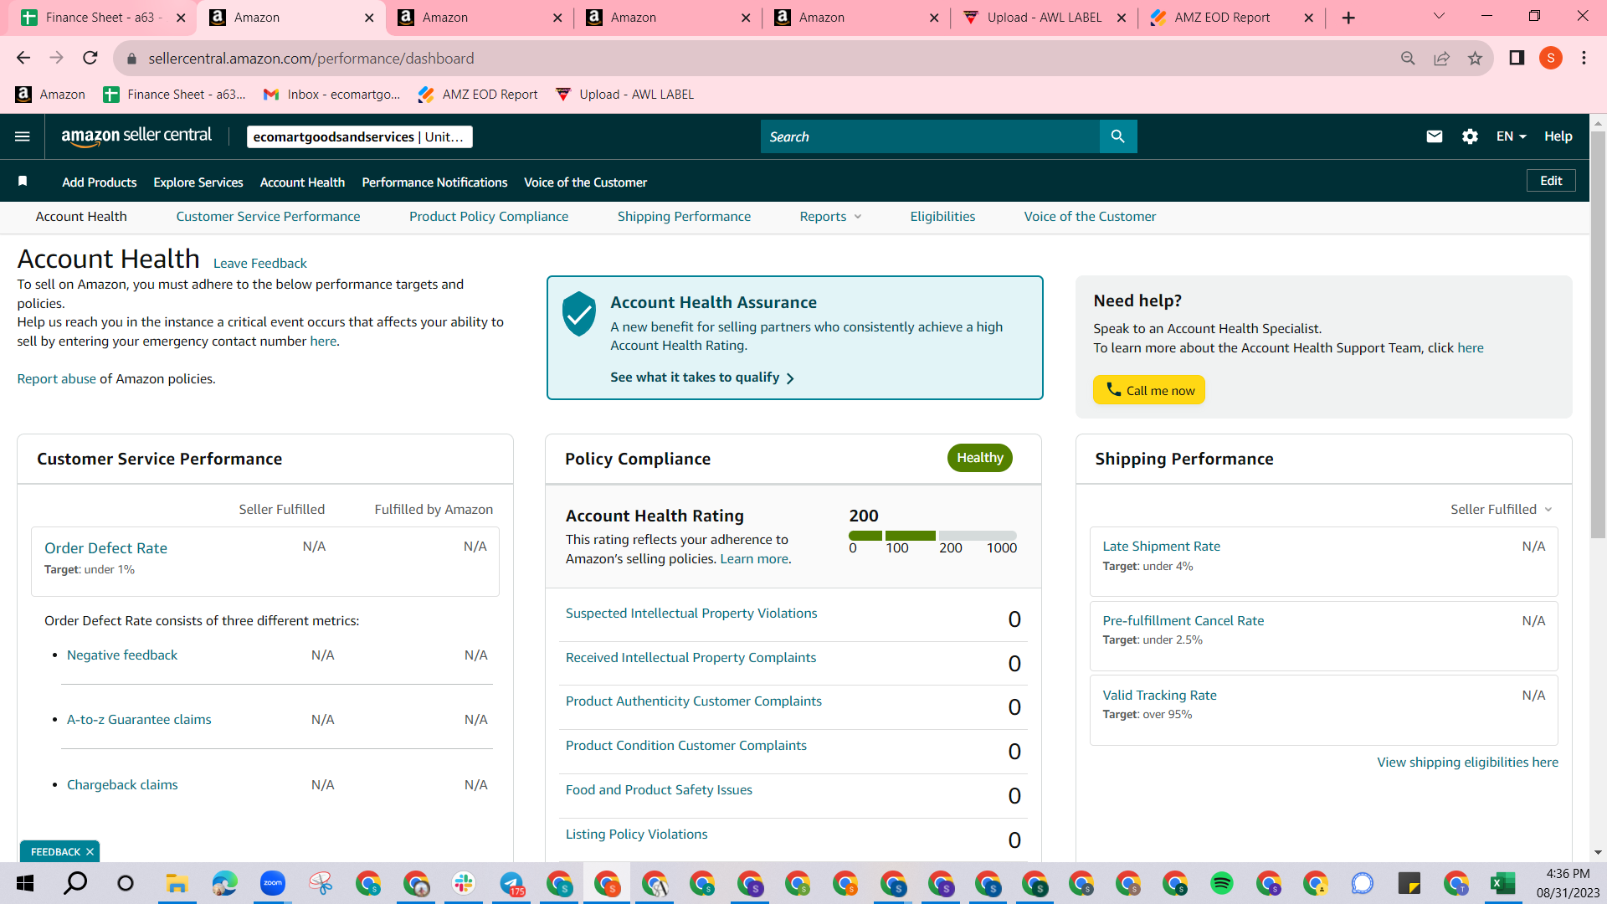The image size is (1607, 904).
Task: Close the FEEDBACK tab widget
Action: tap(90, 852)
